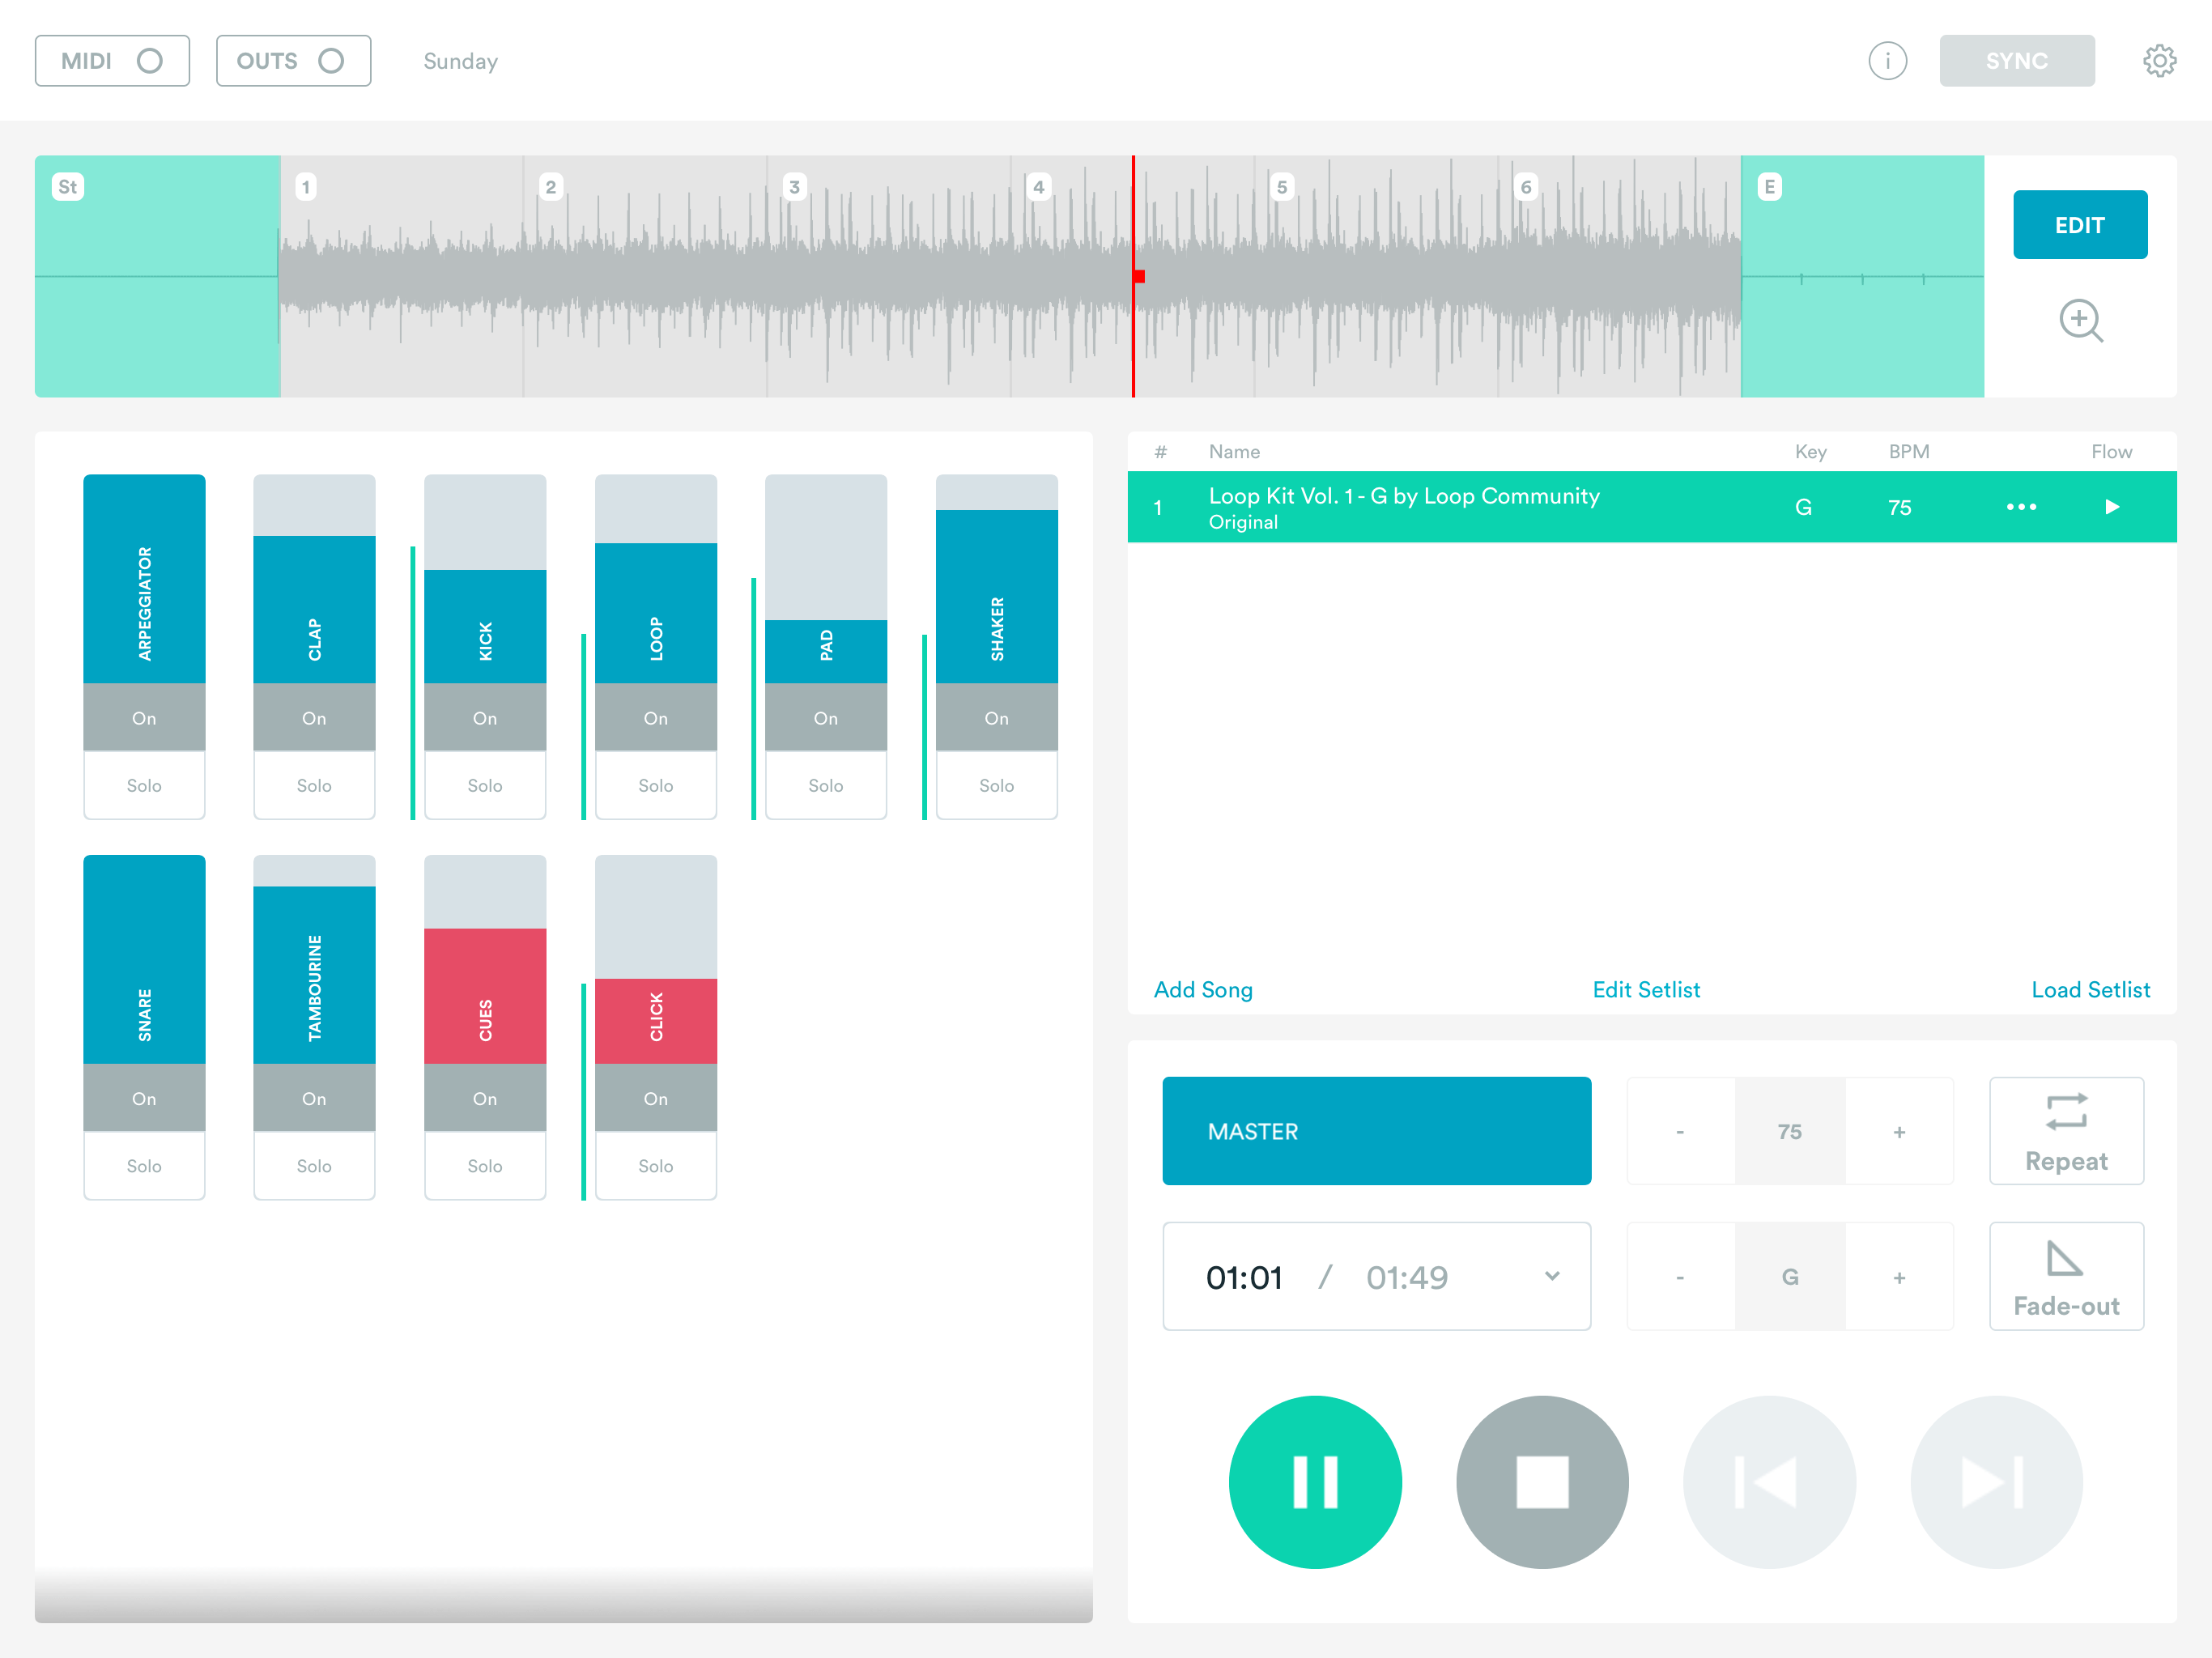
Task: Open the three-dot options menu for Loop Kit song
Action: tap(2021, 507)
